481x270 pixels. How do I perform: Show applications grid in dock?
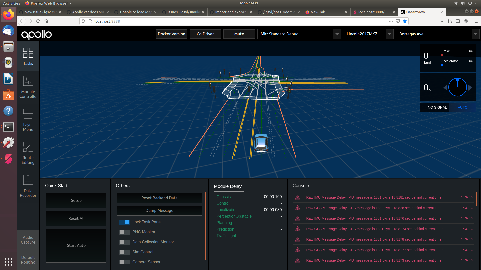point(8,262)
